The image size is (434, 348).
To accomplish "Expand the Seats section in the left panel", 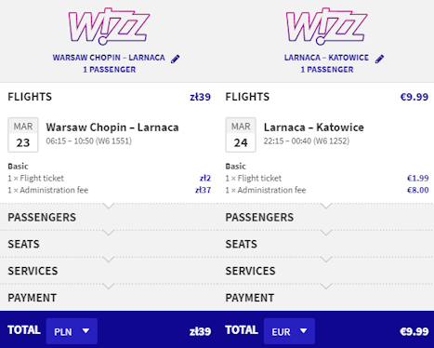I will point(109,244).
